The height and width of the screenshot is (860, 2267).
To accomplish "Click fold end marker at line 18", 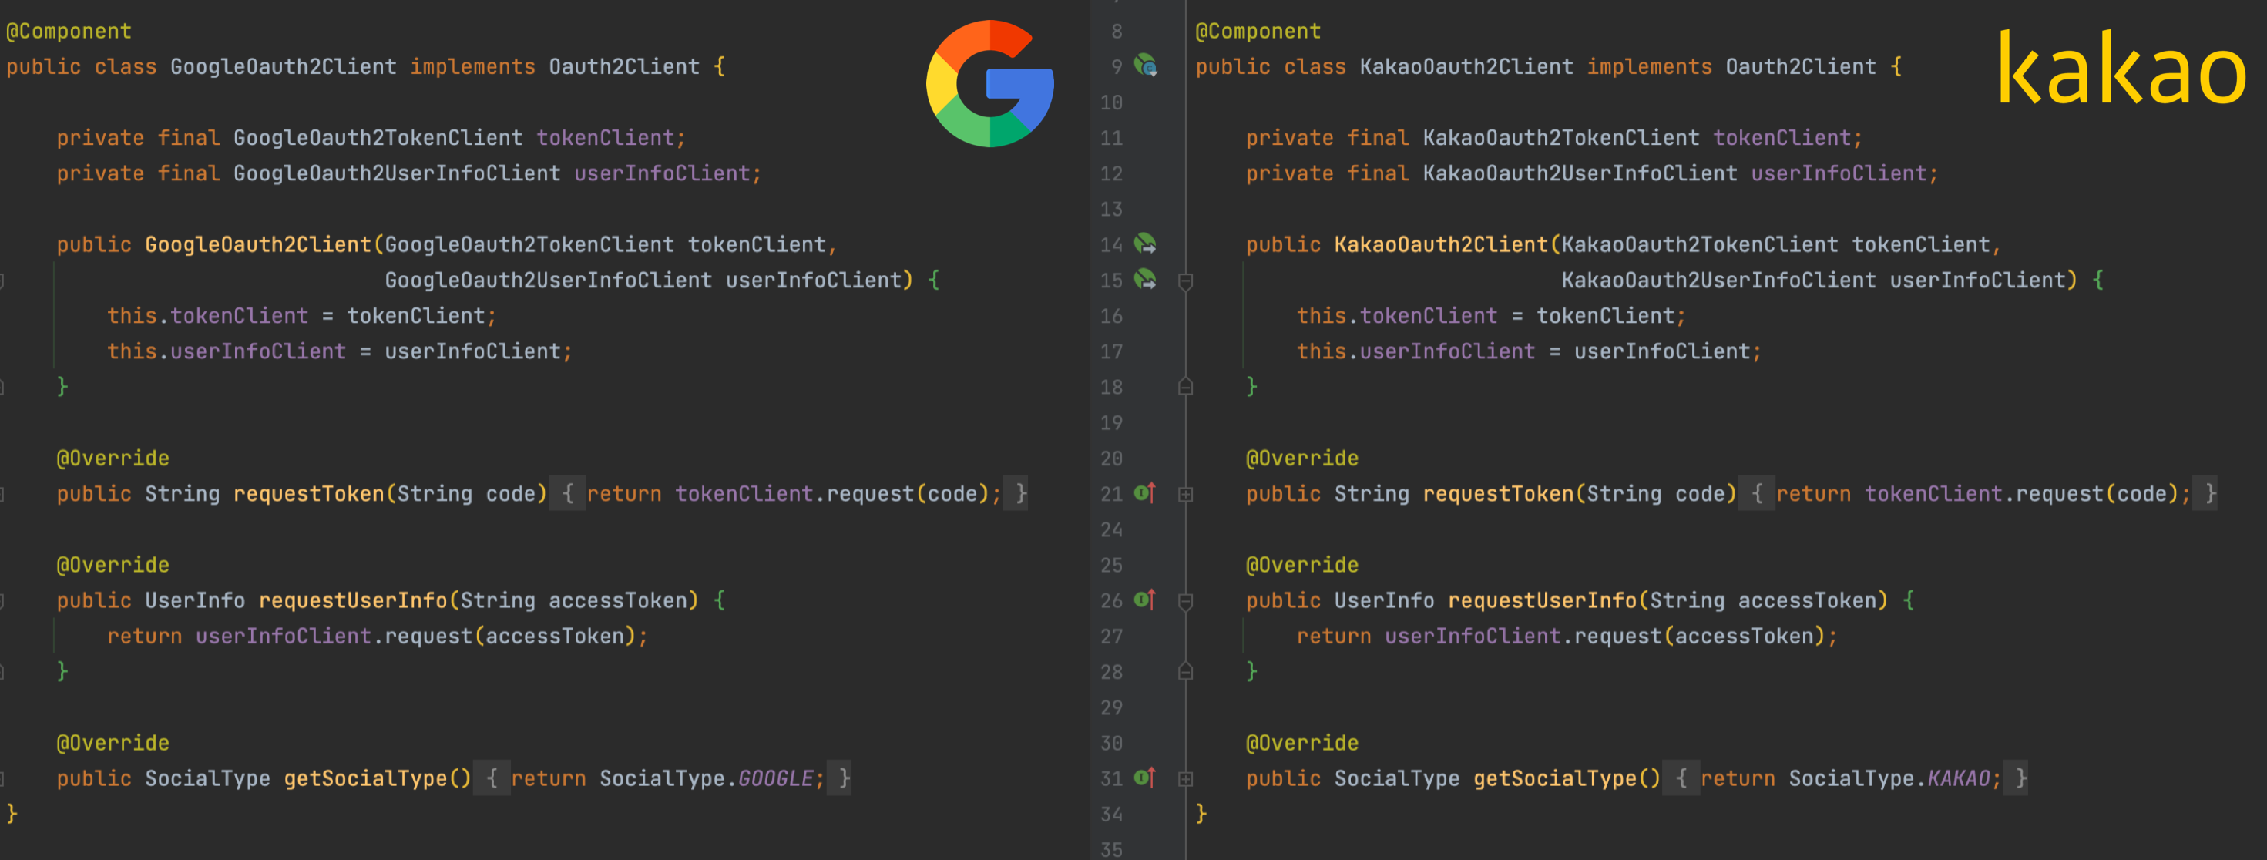I will (x=1185, y=388).
